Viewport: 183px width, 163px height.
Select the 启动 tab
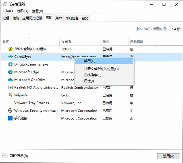[49, 18]
